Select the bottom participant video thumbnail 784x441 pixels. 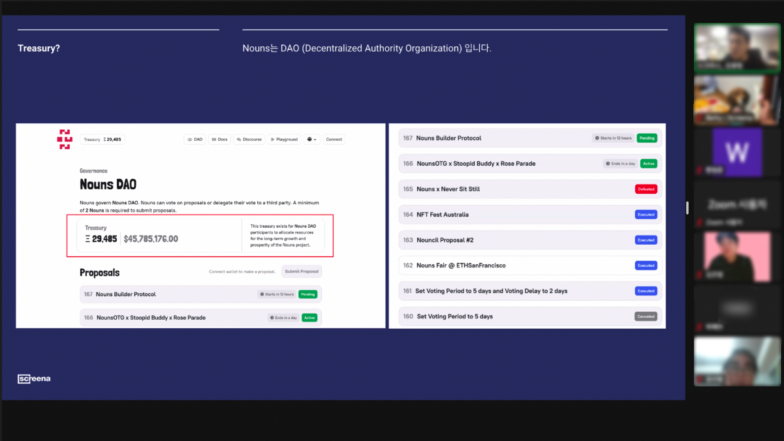pyautogui.click(x=738, y=361)
